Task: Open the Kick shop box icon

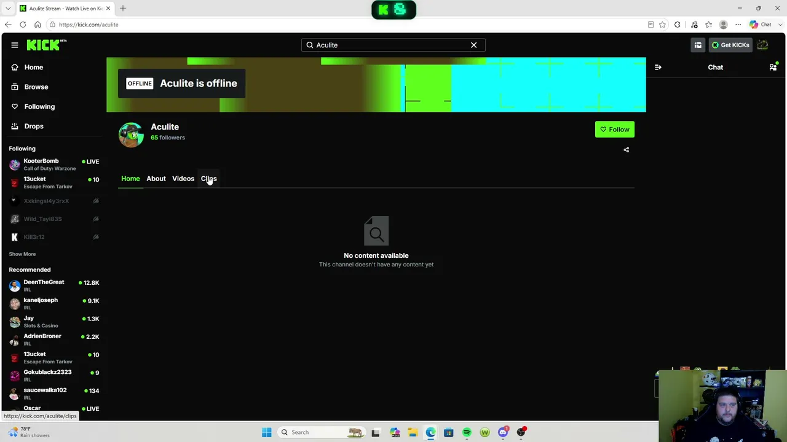Action: tap(698, 45)
